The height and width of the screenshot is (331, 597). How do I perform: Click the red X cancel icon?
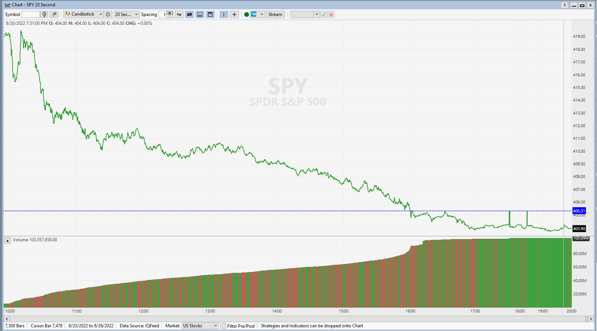coord(331,14)
